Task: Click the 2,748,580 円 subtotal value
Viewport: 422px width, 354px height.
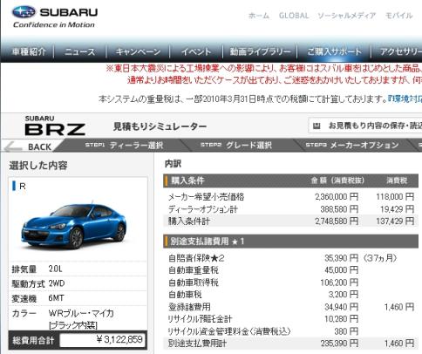Action: pos(337,221)
